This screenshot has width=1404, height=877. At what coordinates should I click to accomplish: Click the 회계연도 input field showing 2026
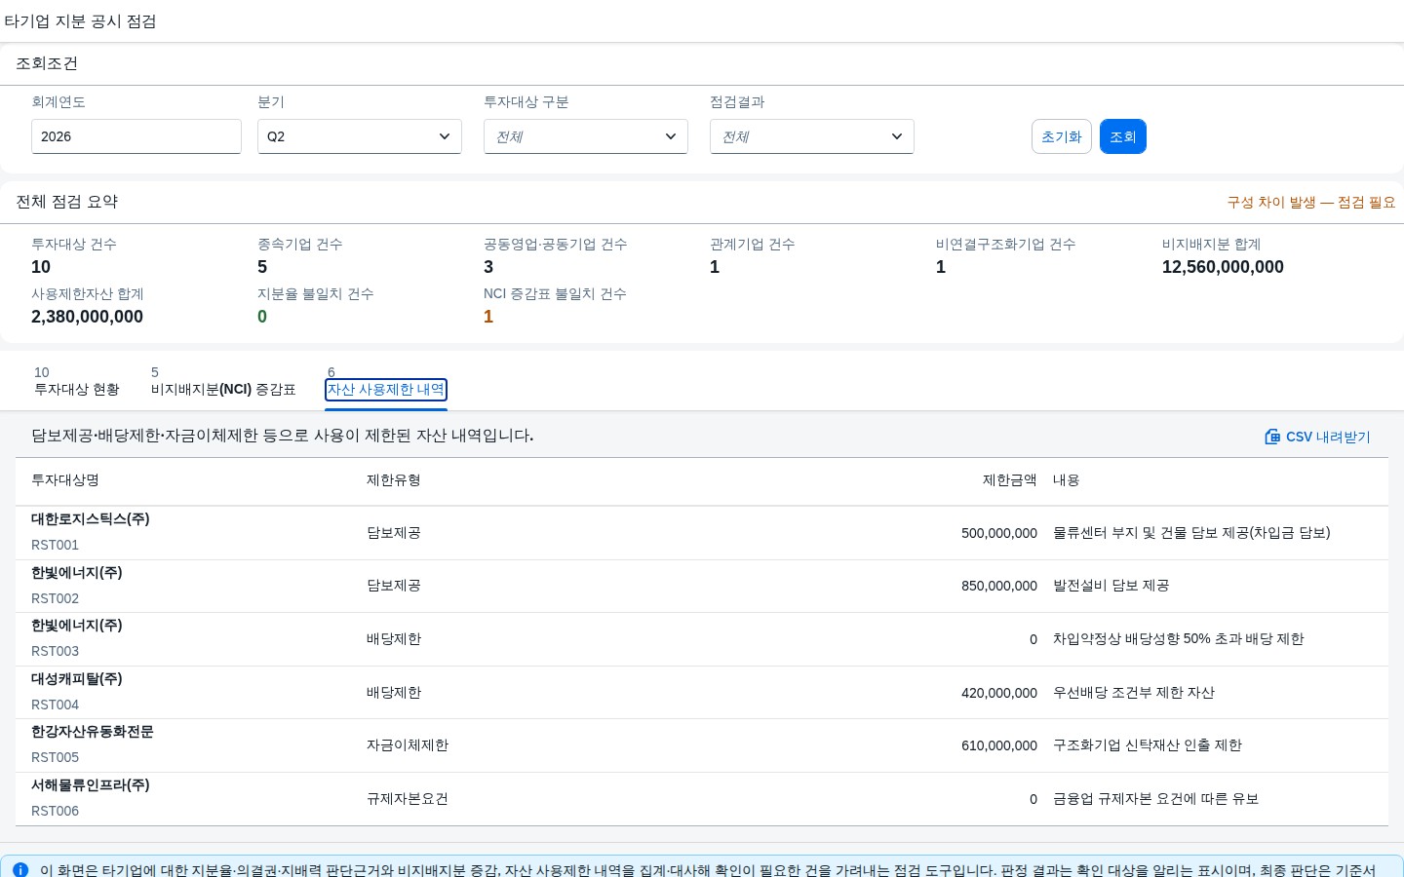point(136,136)
